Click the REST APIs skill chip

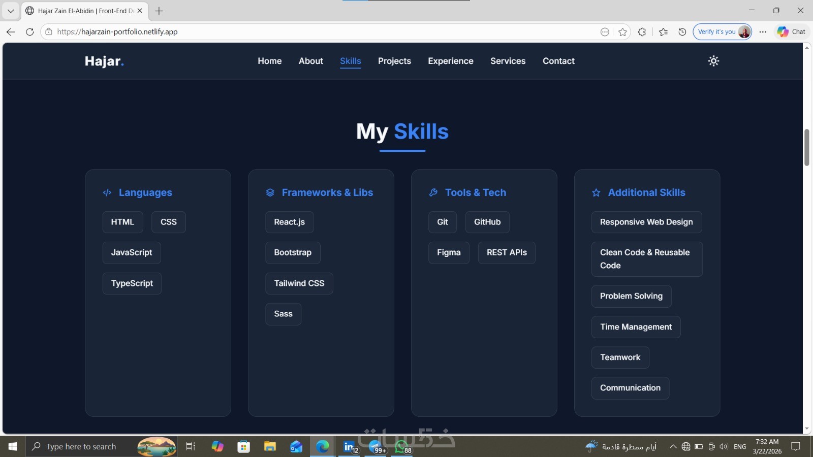[507, 253]
